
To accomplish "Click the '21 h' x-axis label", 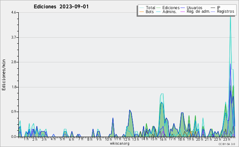I will point(208,139).
